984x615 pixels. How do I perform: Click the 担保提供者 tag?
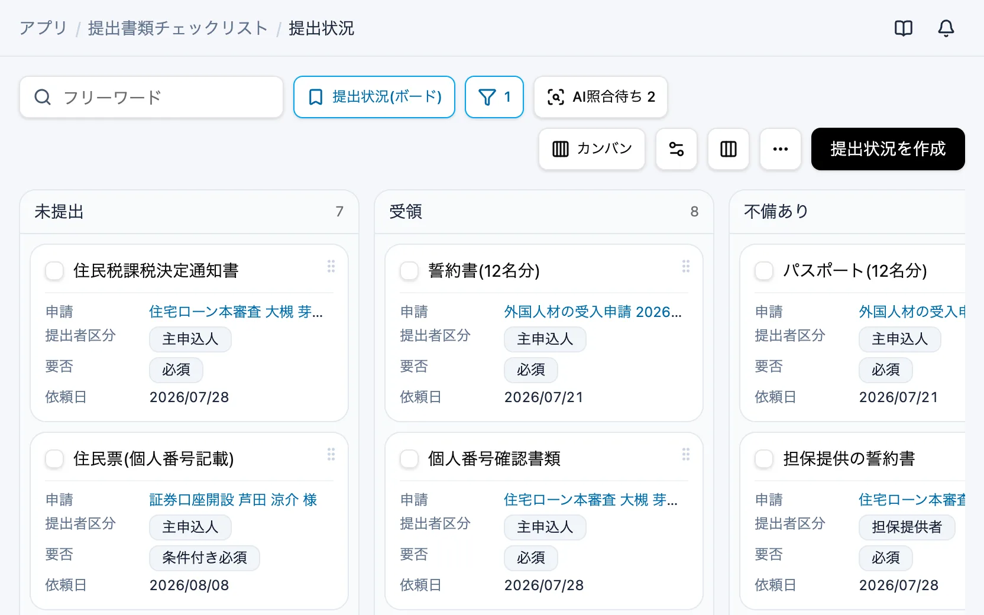pyautogui.click(x=907, y=527)
